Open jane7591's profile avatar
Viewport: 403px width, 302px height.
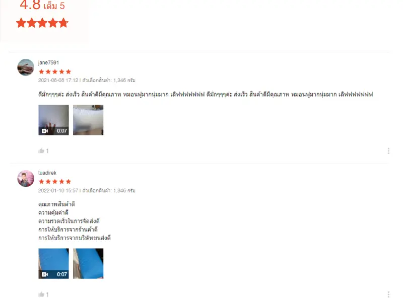pyautogui.click(x=26, y=67)
